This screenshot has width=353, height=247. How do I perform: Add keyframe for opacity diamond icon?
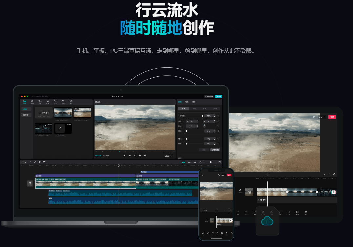(218, 116)
